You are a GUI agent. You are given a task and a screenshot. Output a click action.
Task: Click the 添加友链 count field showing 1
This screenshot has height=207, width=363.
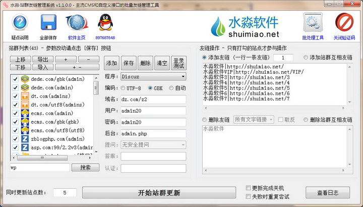pos(283,57)
